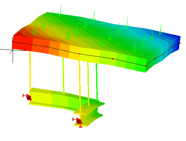Select the red midpoint node on slab front edge
The width and height of the screenshot is (186, 141).
click(79, 54)
